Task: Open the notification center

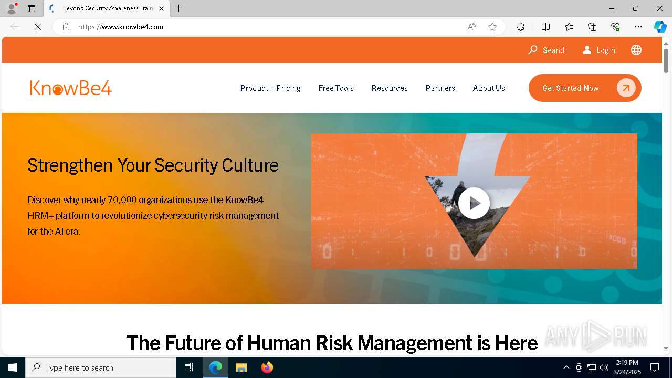Action: coord(655,367)
